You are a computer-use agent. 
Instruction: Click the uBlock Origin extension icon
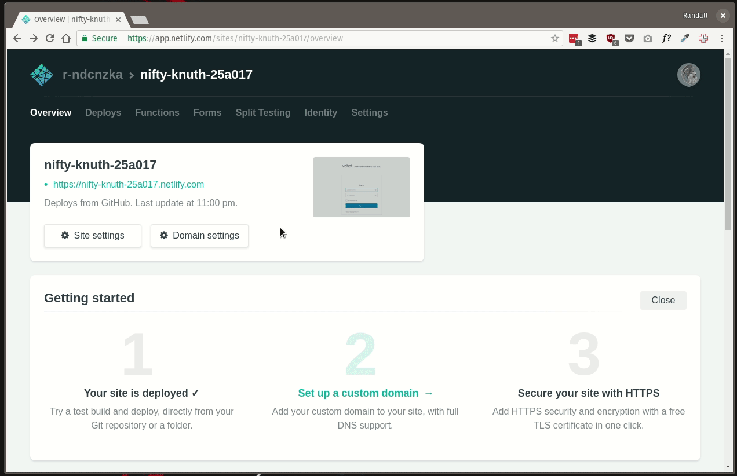[611, 38]
